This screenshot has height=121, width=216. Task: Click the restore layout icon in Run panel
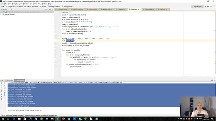1,91
